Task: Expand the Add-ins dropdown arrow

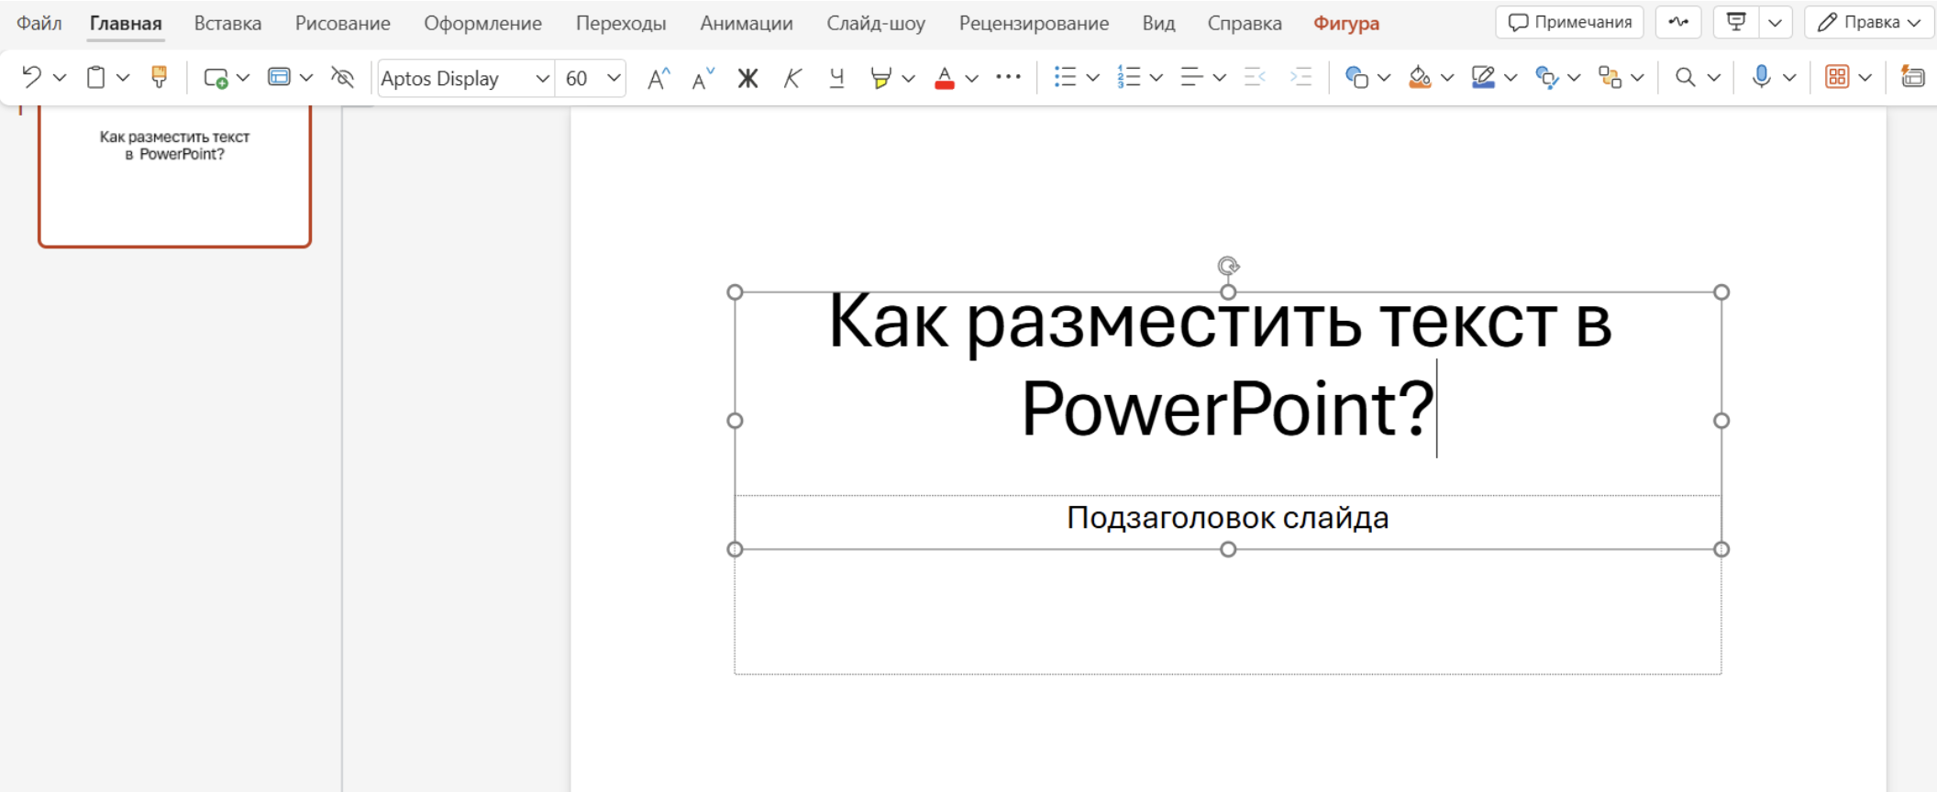Action: coord(1865,78)
